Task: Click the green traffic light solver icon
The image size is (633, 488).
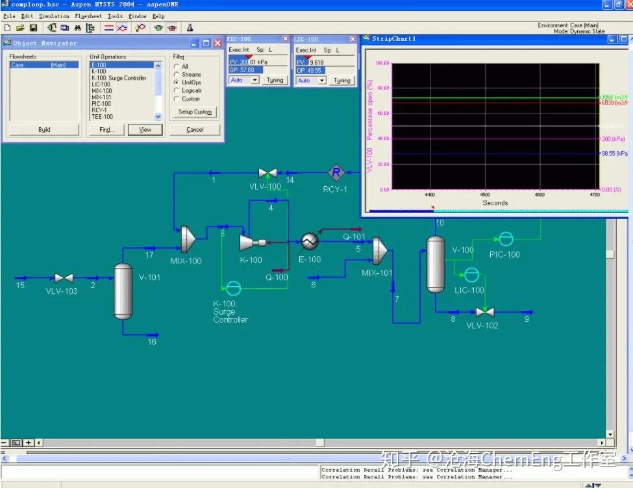Action: click(158, 28)
